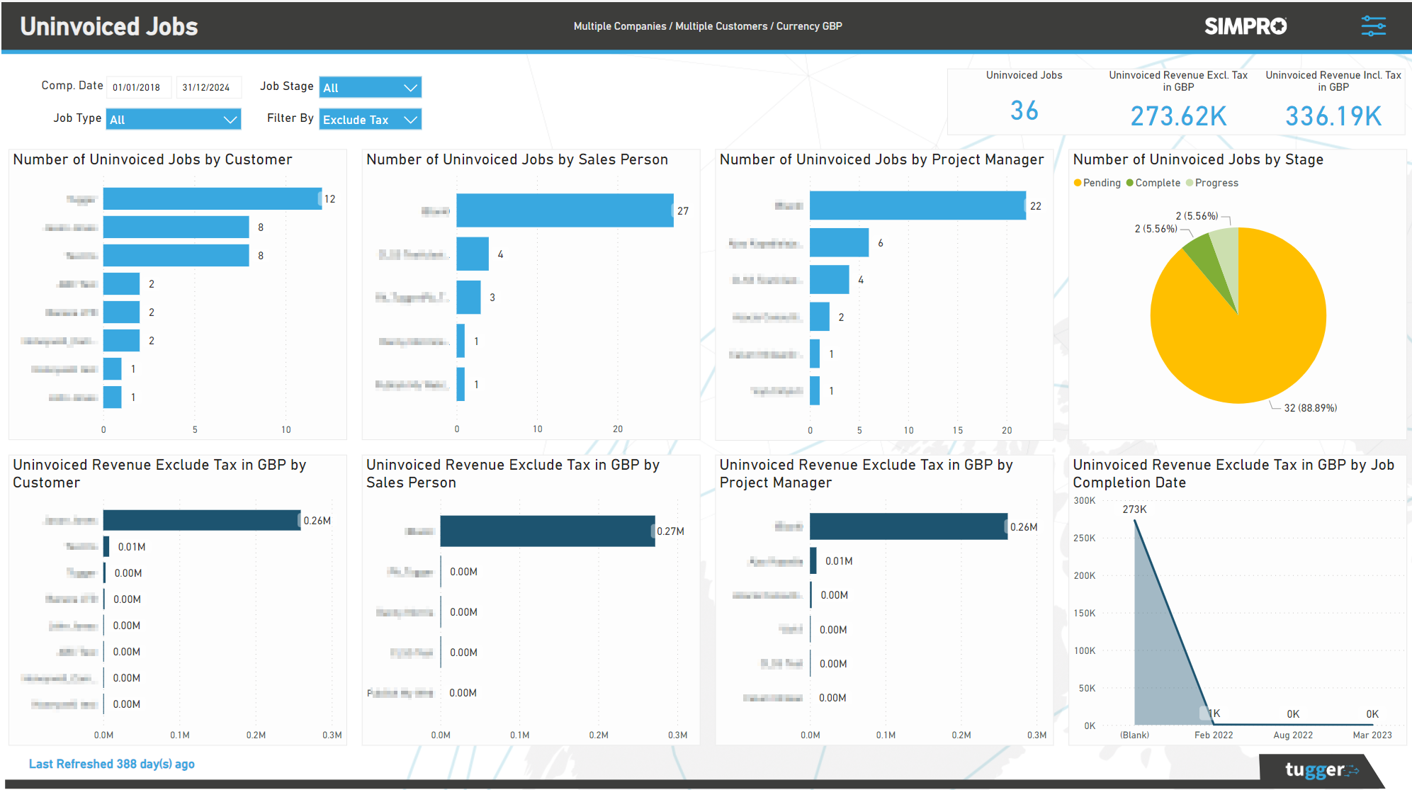Click the Multiple Companies breadcrumb text
The image size is (1412, 790).
pyautogui.click(x=620, y=26)
